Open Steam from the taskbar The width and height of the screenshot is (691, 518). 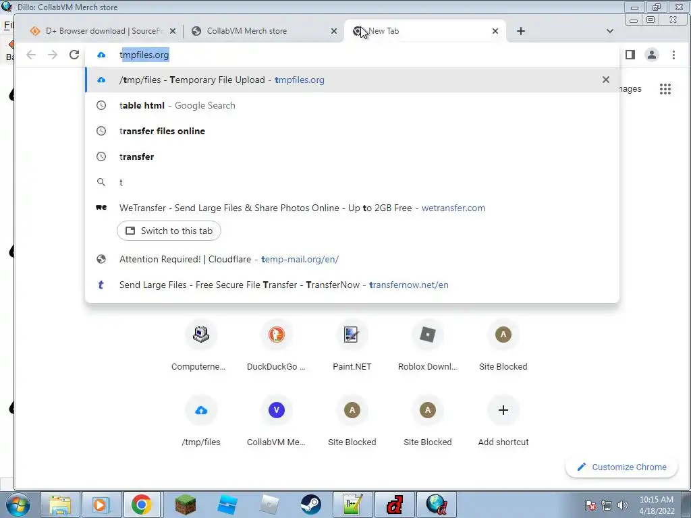tap(310, 505)
